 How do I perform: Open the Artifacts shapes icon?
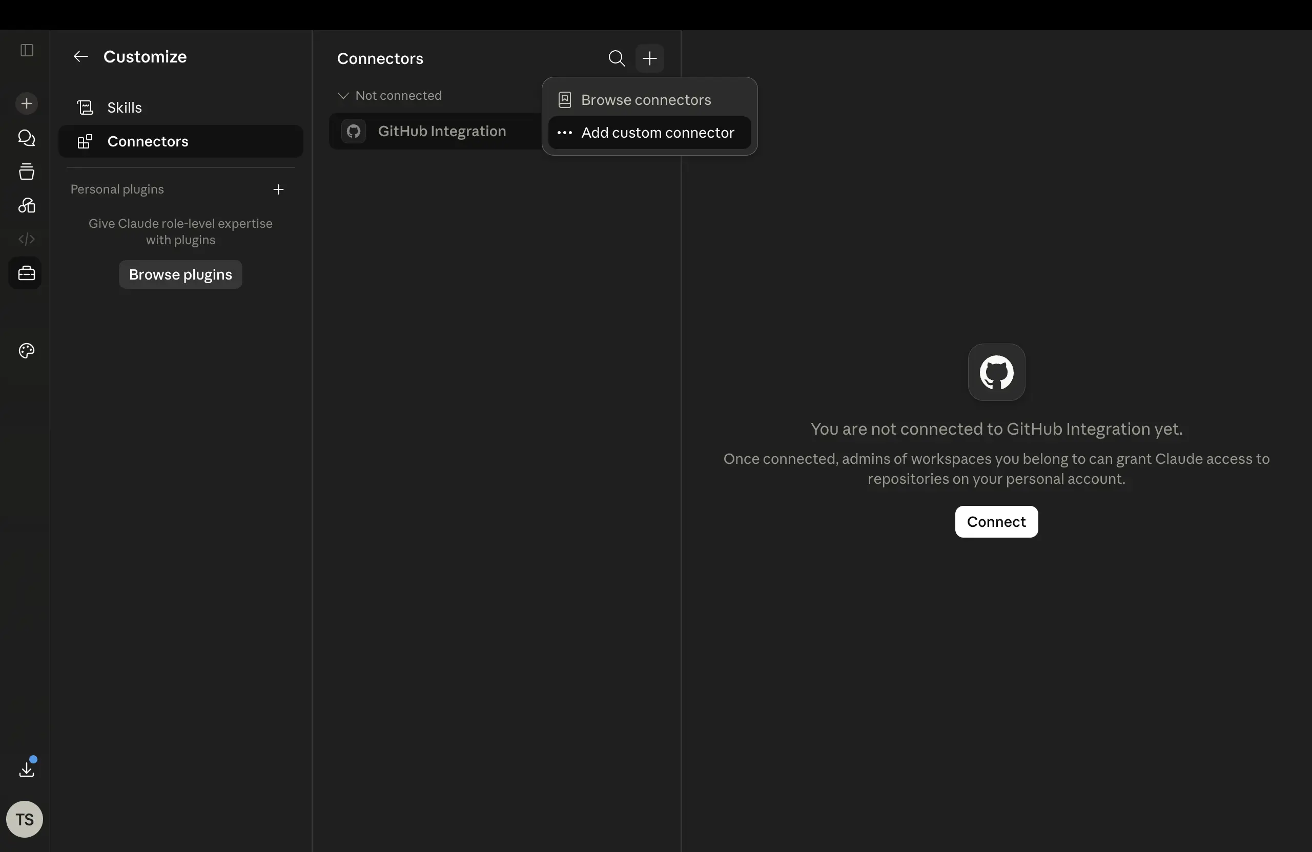click(27, 205)
